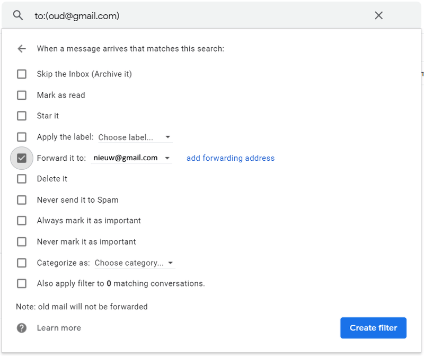
Task: Toggle Always mark it as important
Action: [x=22, y=221]
